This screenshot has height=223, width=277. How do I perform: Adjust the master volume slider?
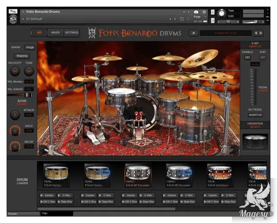pos(253,22)
